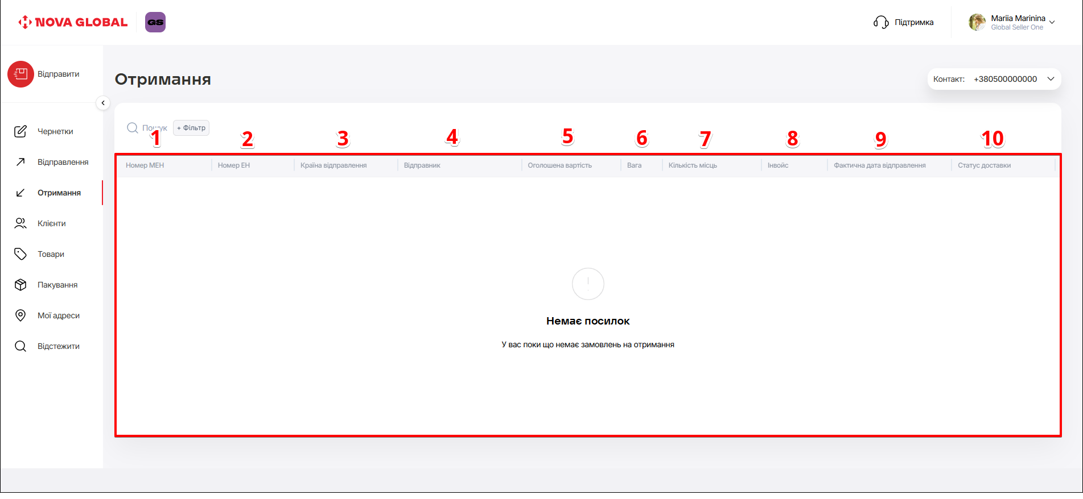Click the Підтримка support link
The image size is (1083, 499).
coord(913,22)
